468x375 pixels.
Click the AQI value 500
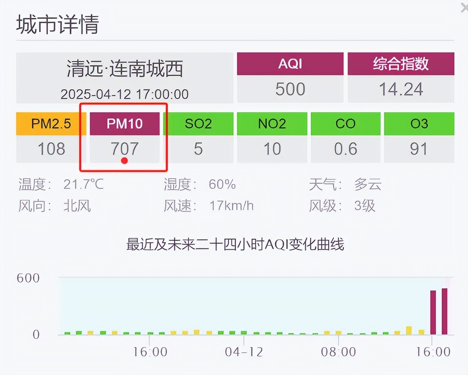[x=290, y=89]
